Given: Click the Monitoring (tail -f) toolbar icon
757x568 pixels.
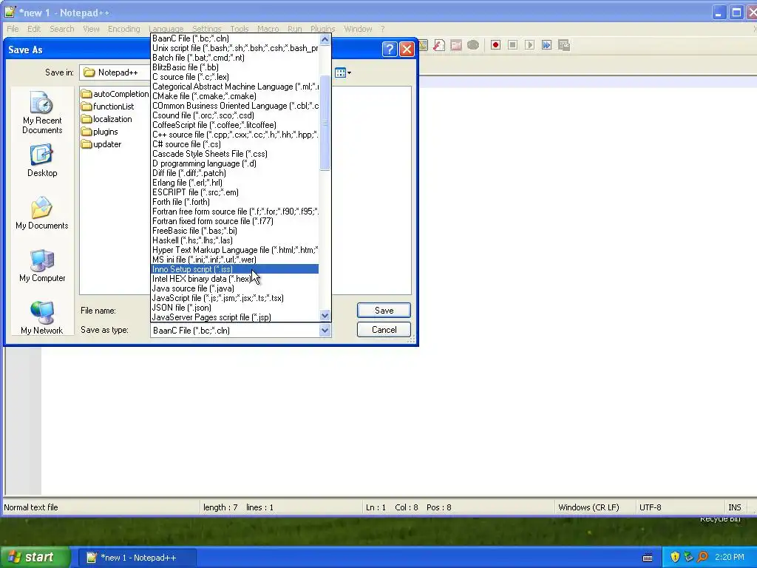Looking at the screenshot, I should tap(473, 45).
